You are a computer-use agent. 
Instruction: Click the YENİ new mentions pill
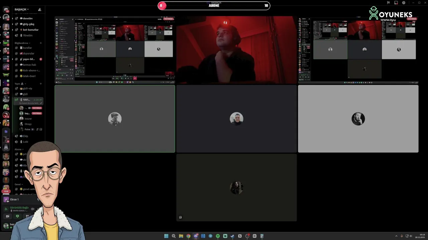(x=6, y=191)
